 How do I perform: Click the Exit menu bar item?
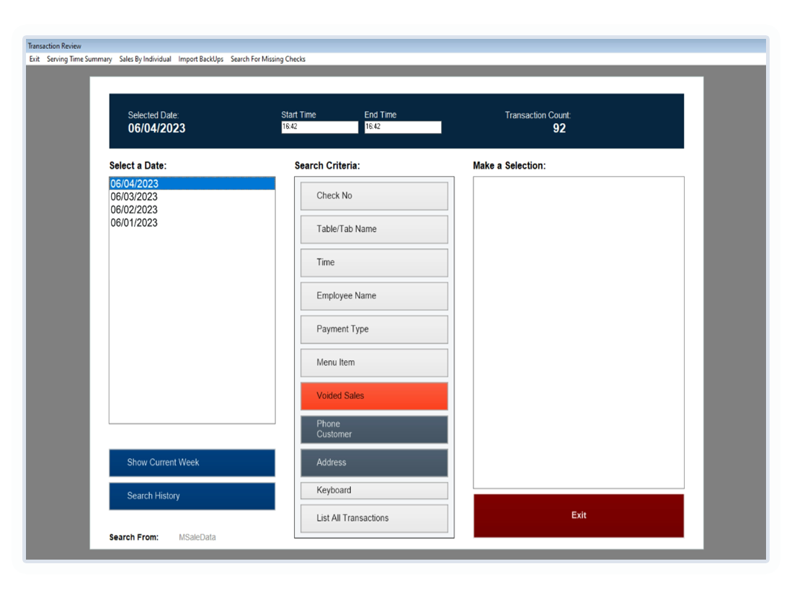tap(35, 59)
